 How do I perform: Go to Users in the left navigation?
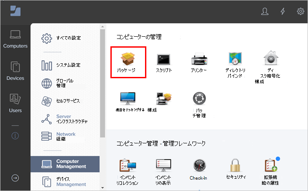15,103
